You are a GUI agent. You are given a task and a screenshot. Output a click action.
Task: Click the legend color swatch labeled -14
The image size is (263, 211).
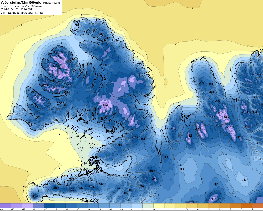tap(6, 205)
